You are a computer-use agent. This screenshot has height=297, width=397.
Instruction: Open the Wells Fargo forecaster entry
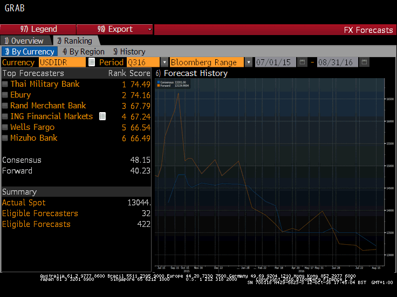(x=32, y=127)
